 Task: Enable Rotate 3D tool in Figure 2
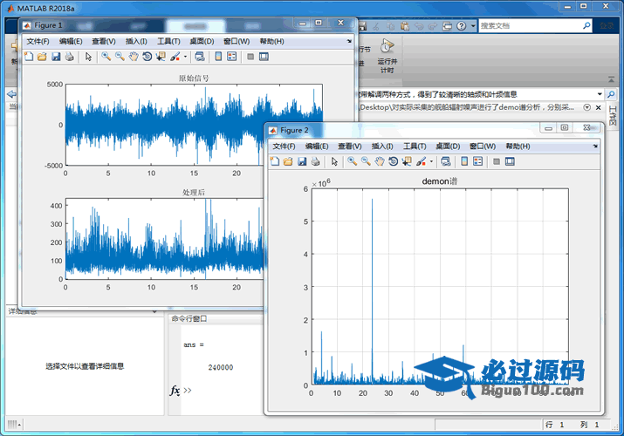(394, 161)
